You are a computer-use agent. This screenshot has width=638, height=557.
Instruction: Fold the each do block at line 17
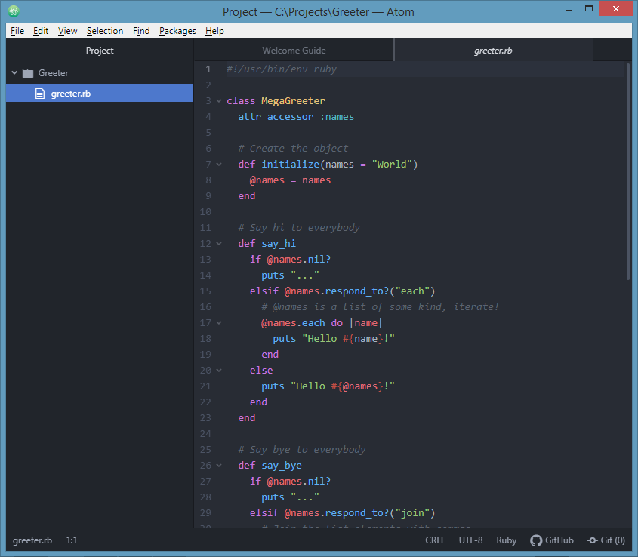pyautogui.click(x=219, y=323)
